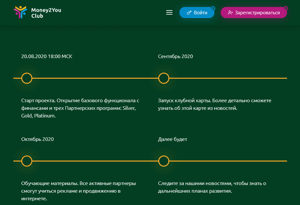Click the Money2You Club brand text
The height and width of the screenshot is (205, 300).
[46, 13]
